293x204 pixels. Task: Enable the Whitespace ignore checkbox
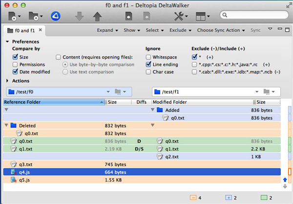coord(148,57)
